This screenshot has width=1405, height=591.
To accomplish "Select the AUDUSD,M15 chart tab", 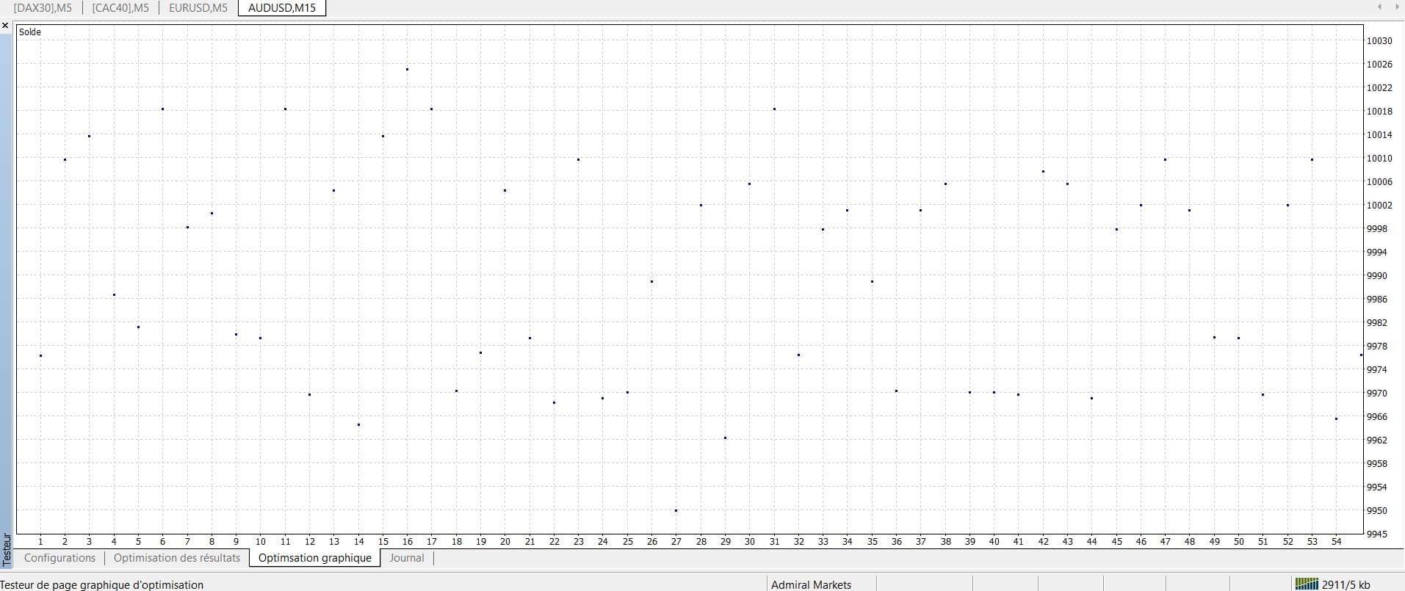I will [282, 8].
